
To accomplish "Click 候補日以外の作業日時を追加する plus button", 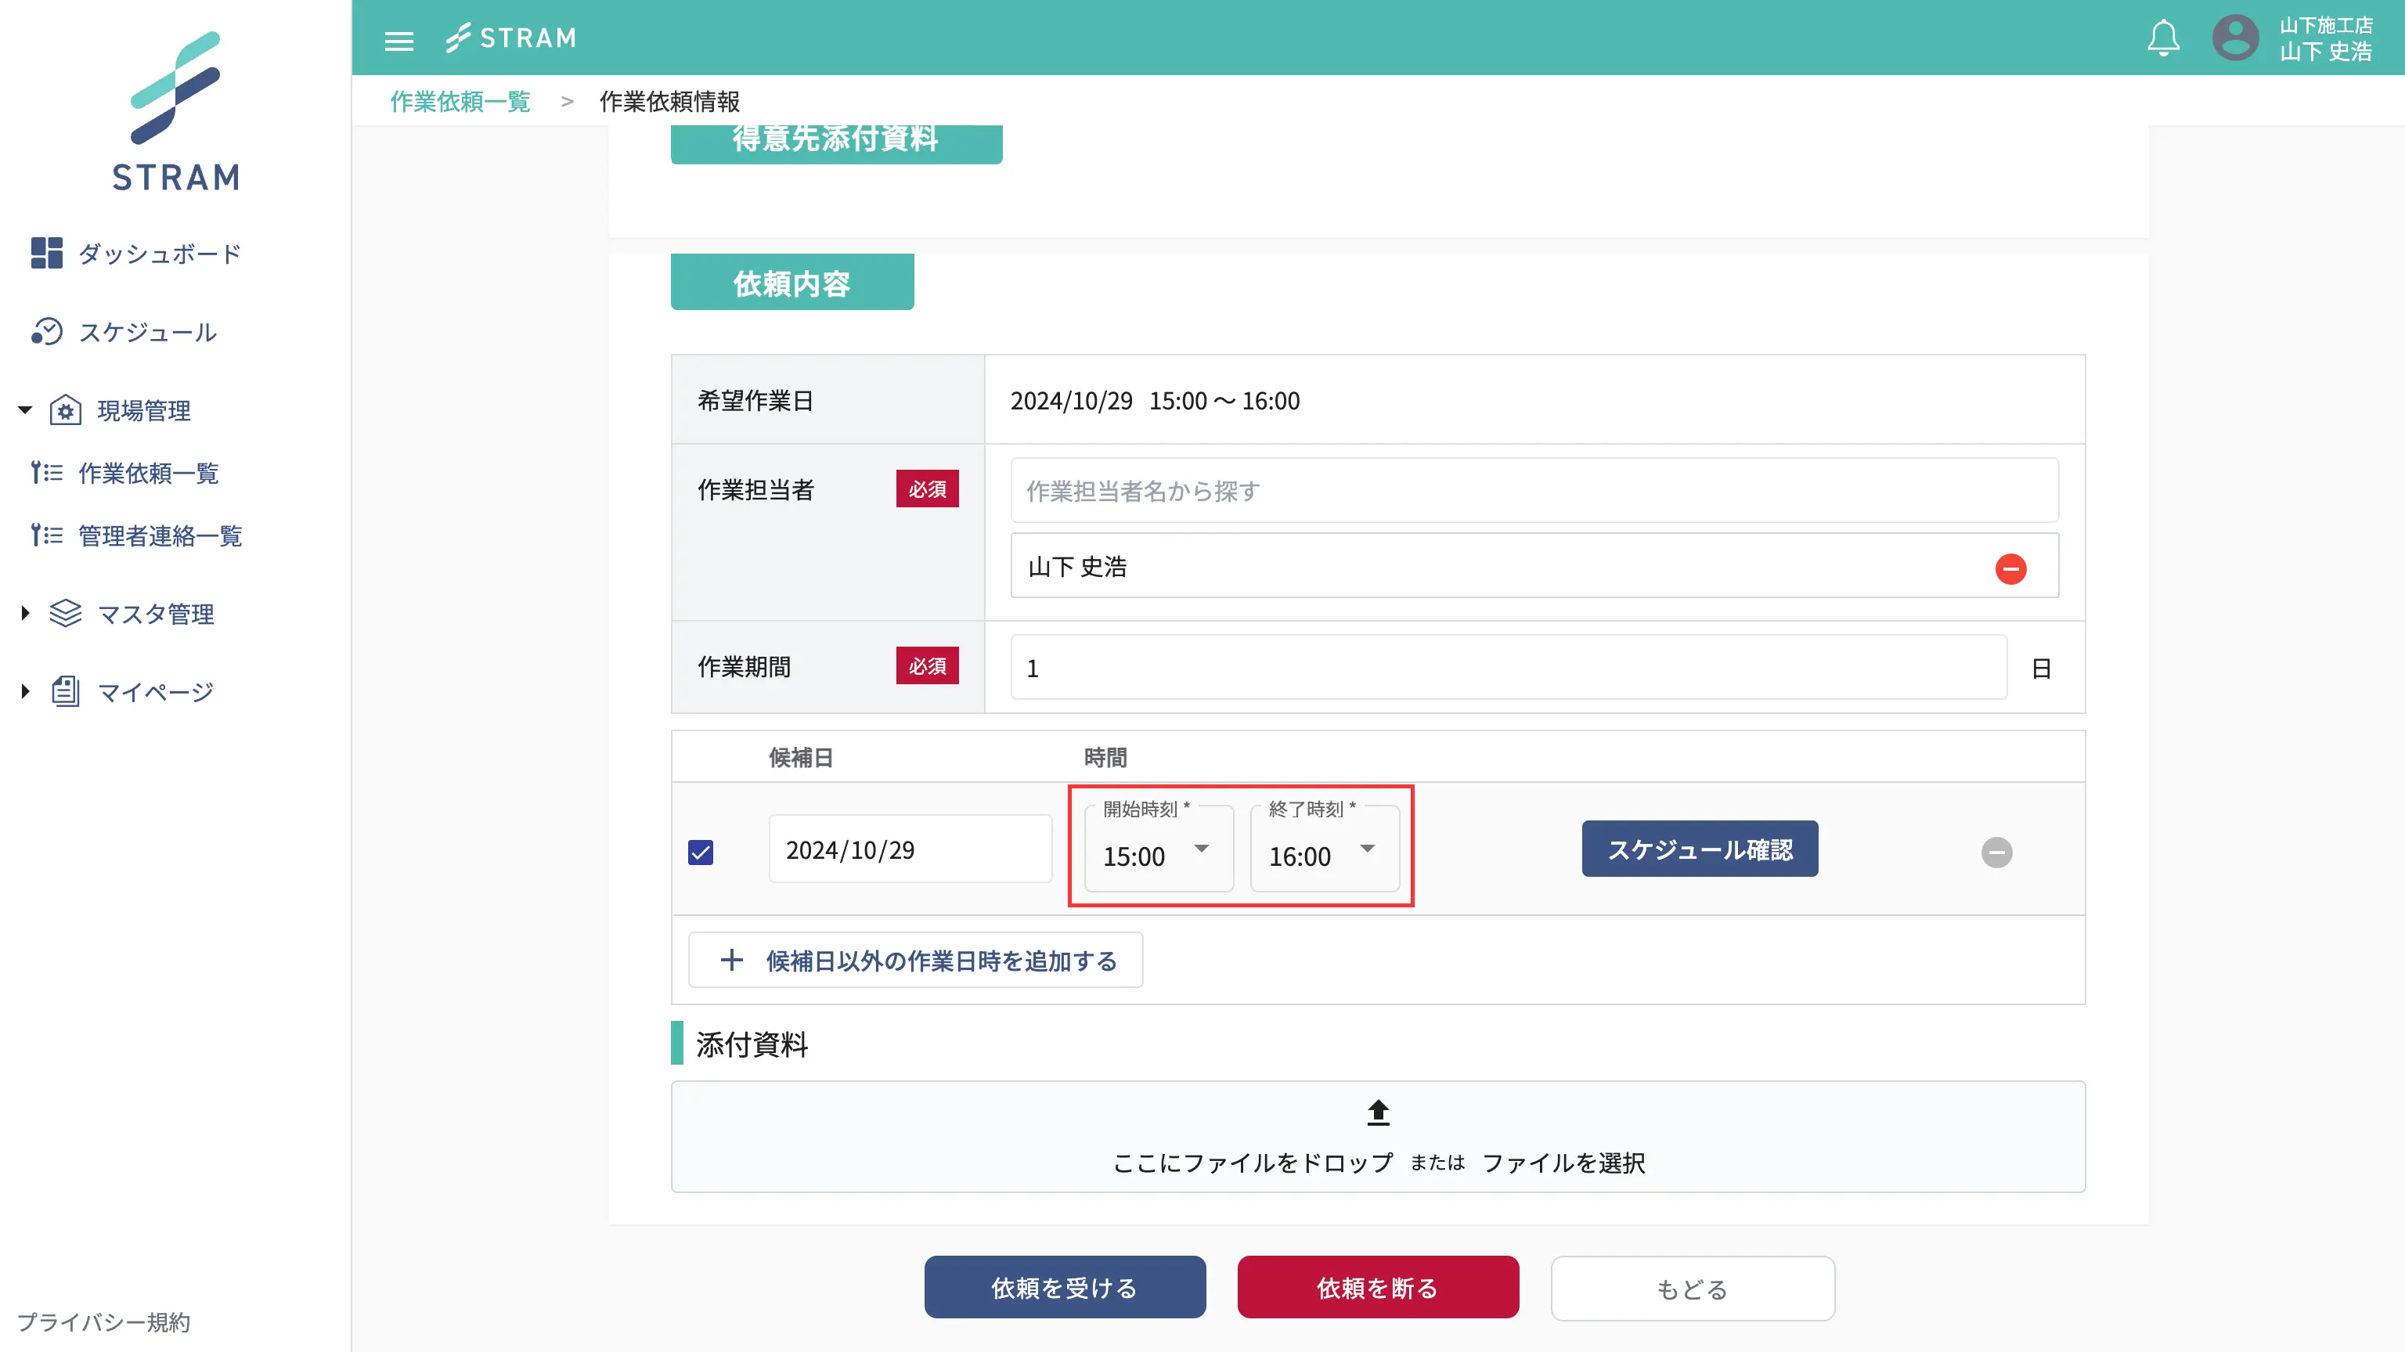I will [x=915, y=960].
